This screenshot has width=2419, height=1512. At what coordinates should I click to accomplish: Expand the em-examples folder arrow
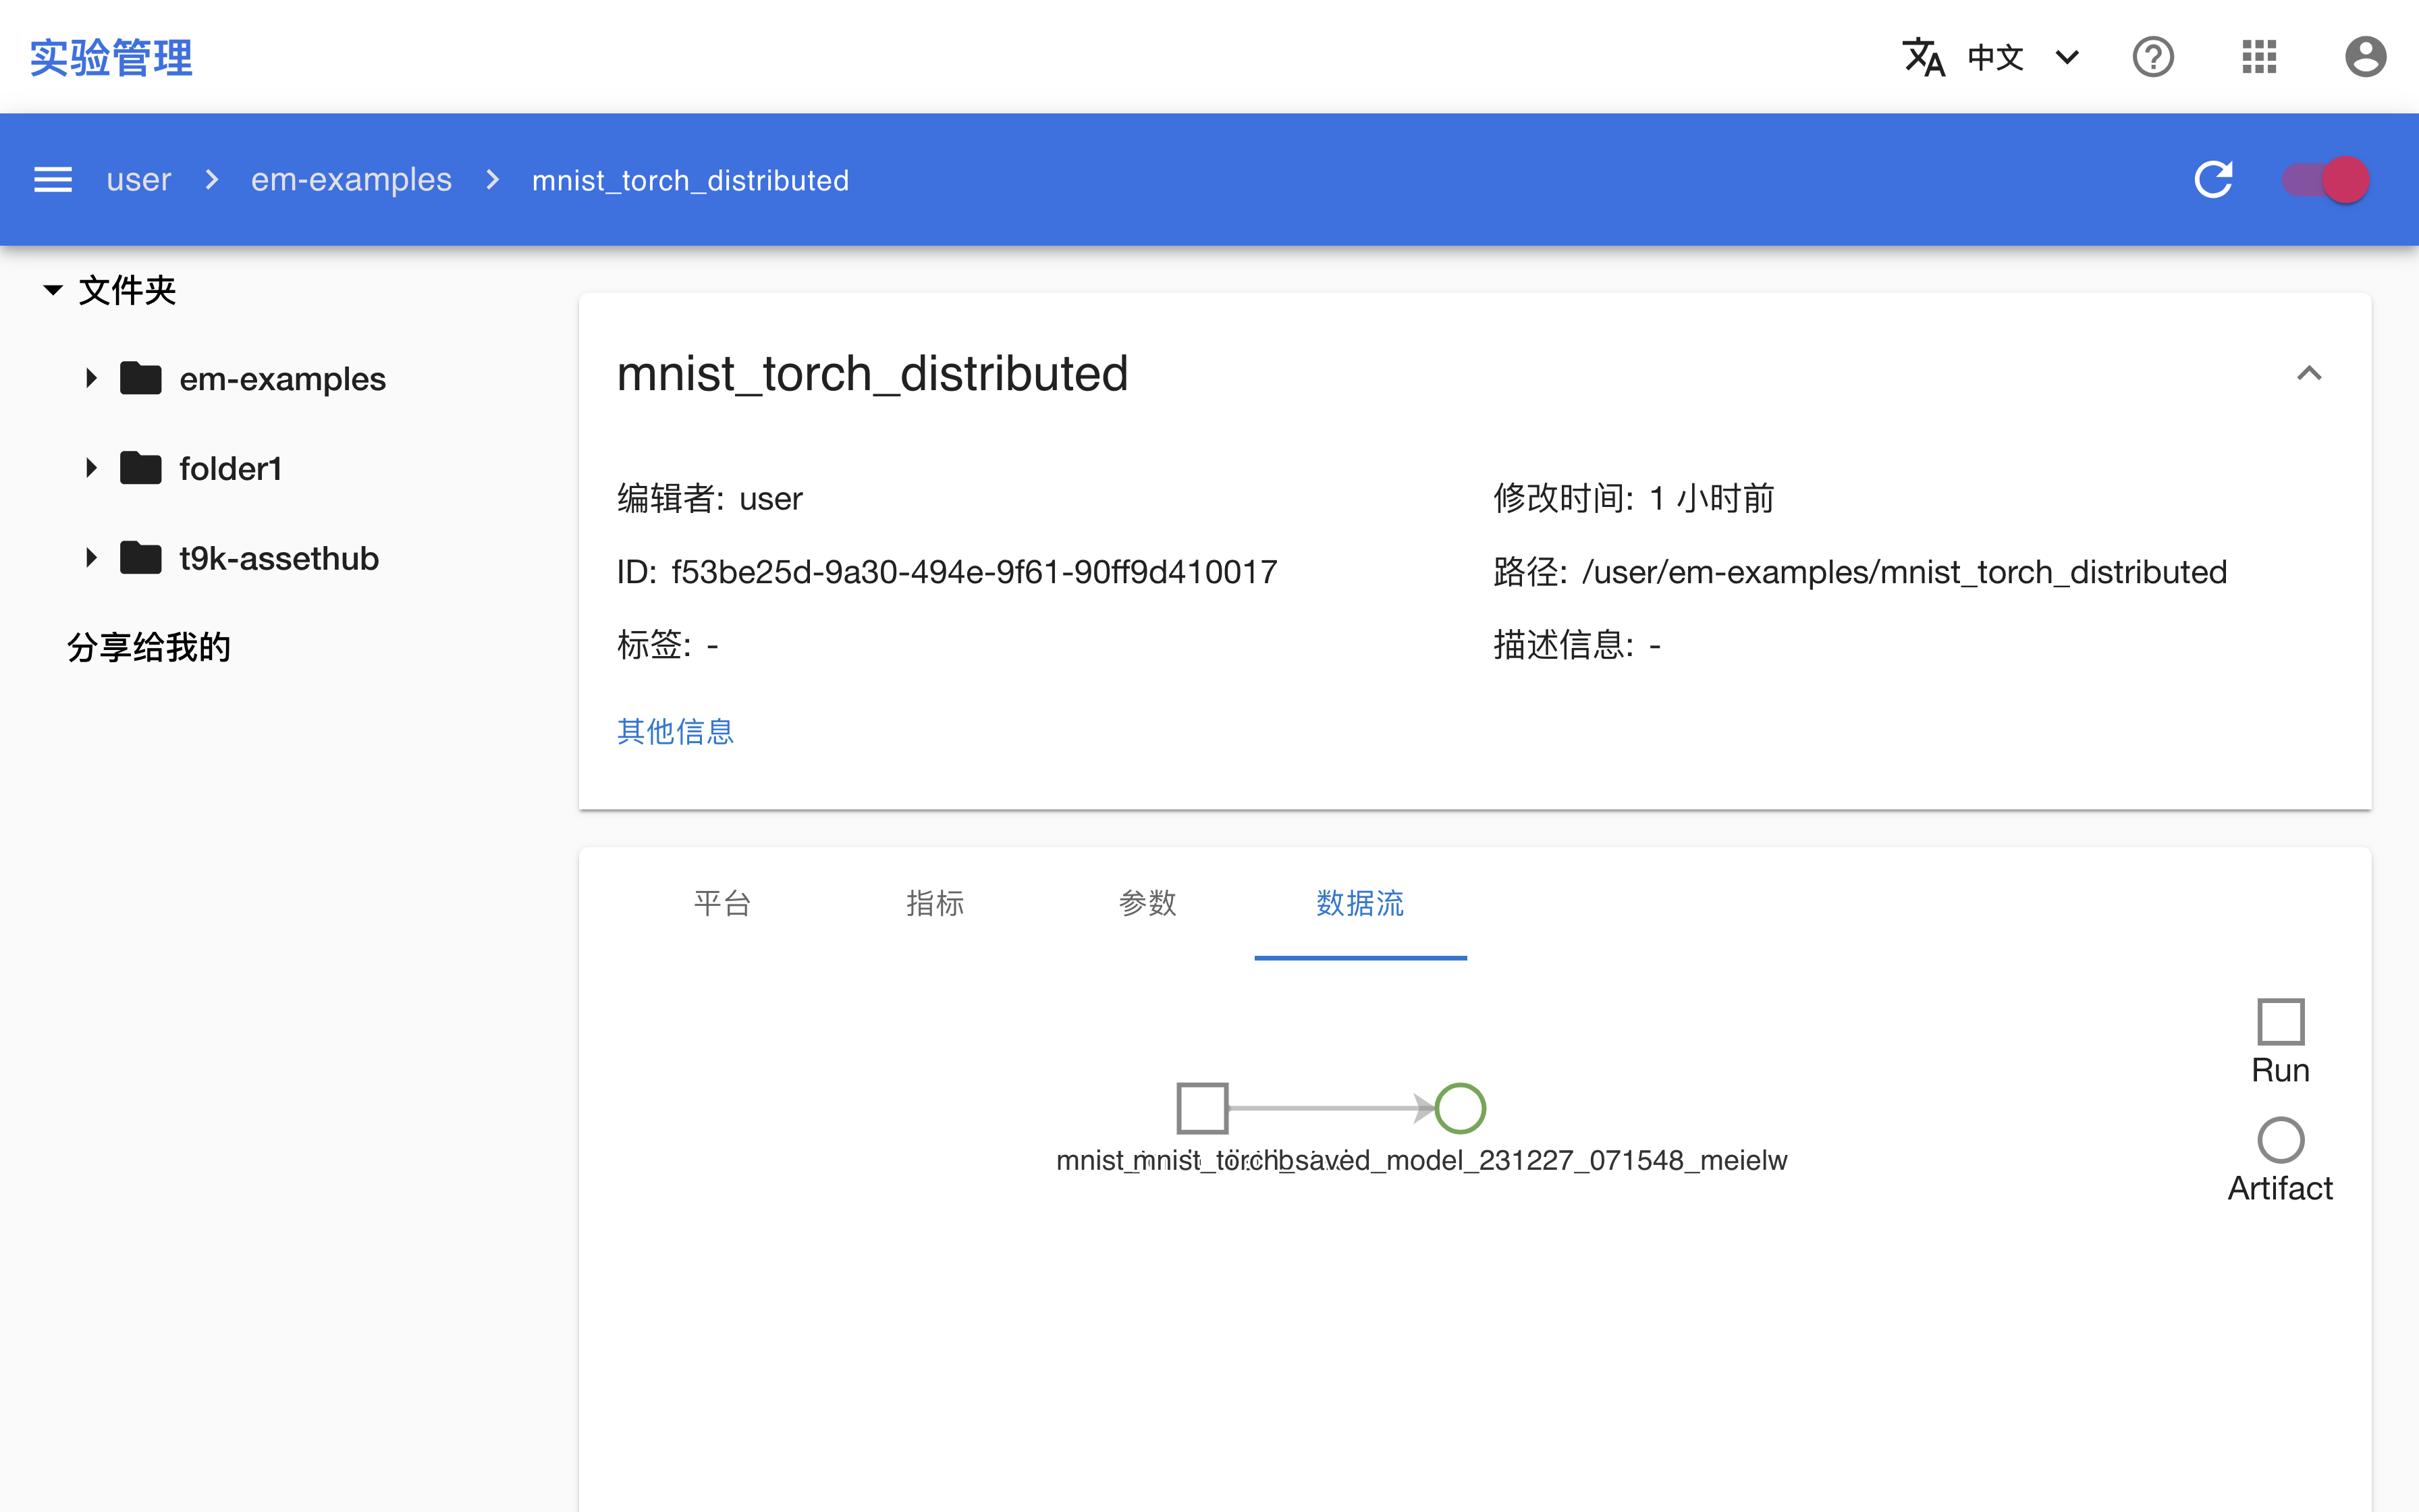91,378
